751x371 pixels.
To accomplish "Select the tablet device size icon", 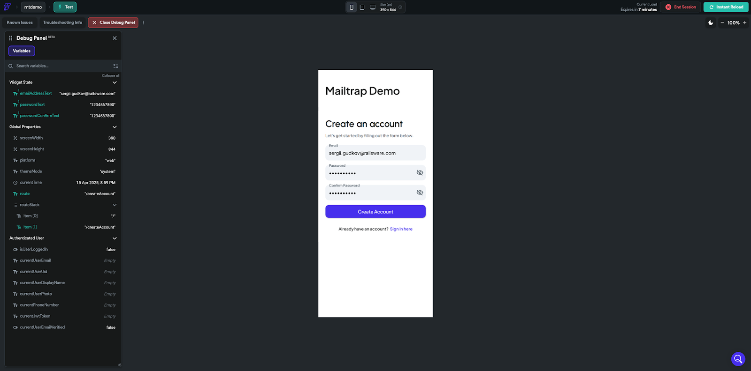I will 362,7.
